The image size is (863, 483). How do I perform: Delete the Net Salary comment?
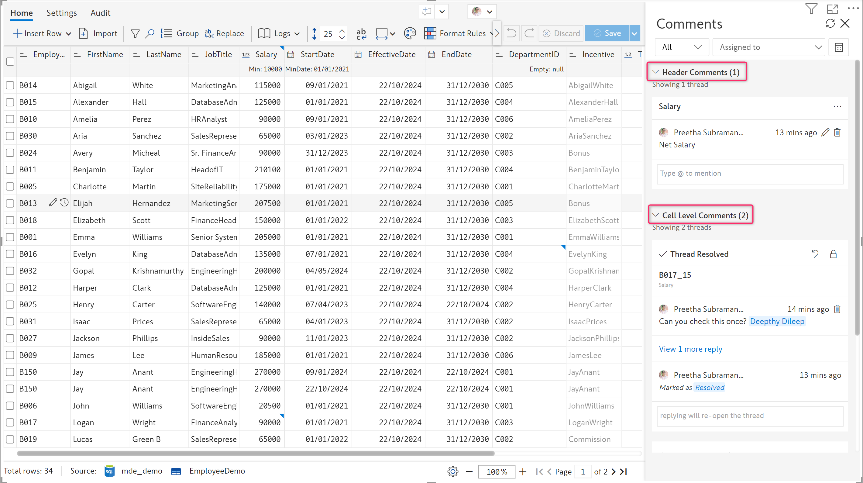tap(837, 133)
